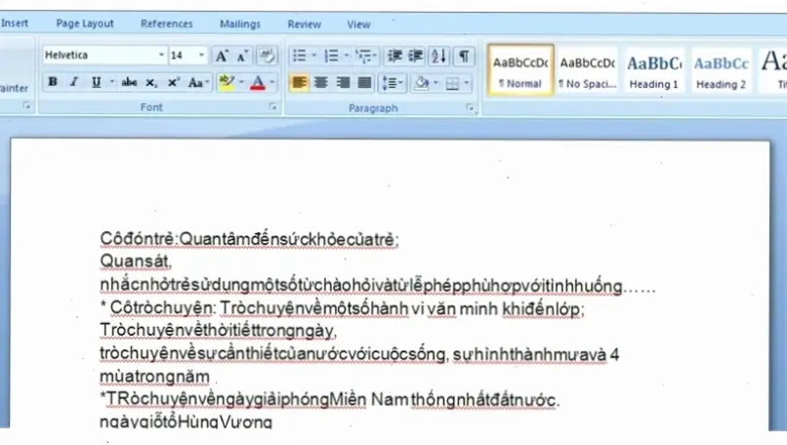
Task: Select Justify alignment
Action: [x=364, y=82]
